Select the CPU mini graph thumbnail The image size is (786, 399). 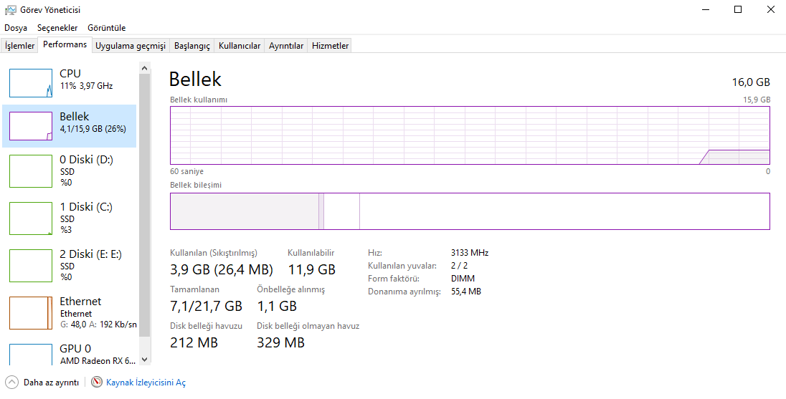tap(31, 83)
